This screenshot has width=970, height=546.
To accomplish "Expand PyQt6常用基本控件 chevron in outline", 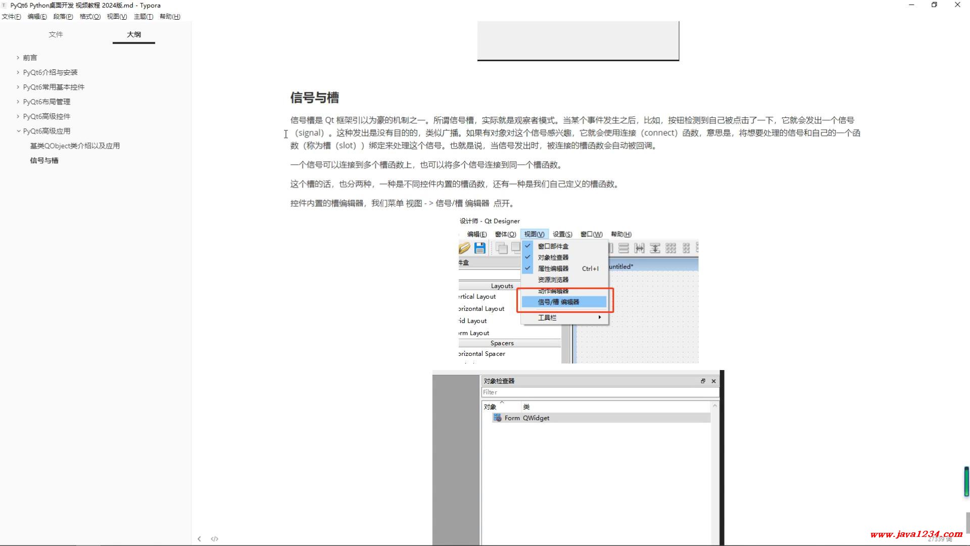I will (x=18, y=87).
